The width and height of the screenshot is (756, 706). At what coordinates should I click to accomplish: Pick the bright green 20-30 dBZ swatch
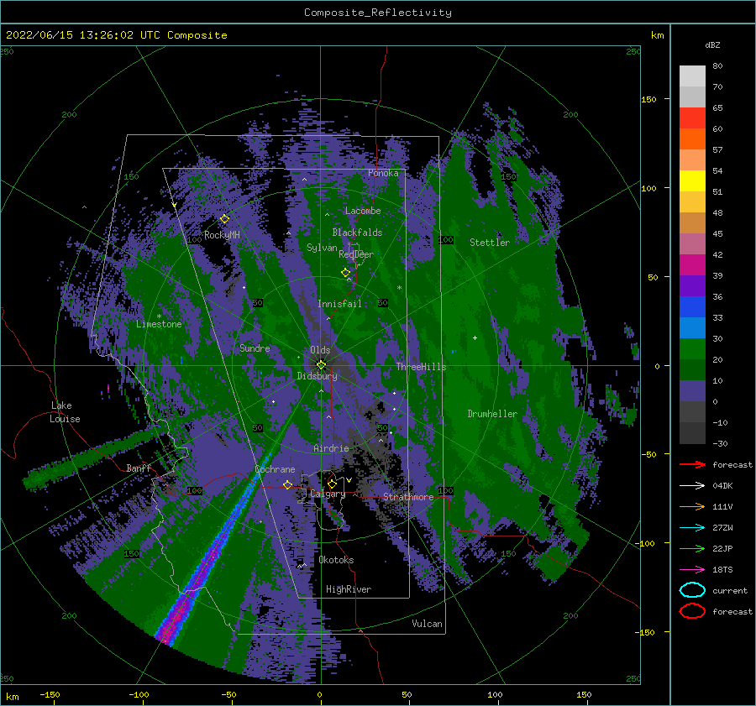point(692,349)
